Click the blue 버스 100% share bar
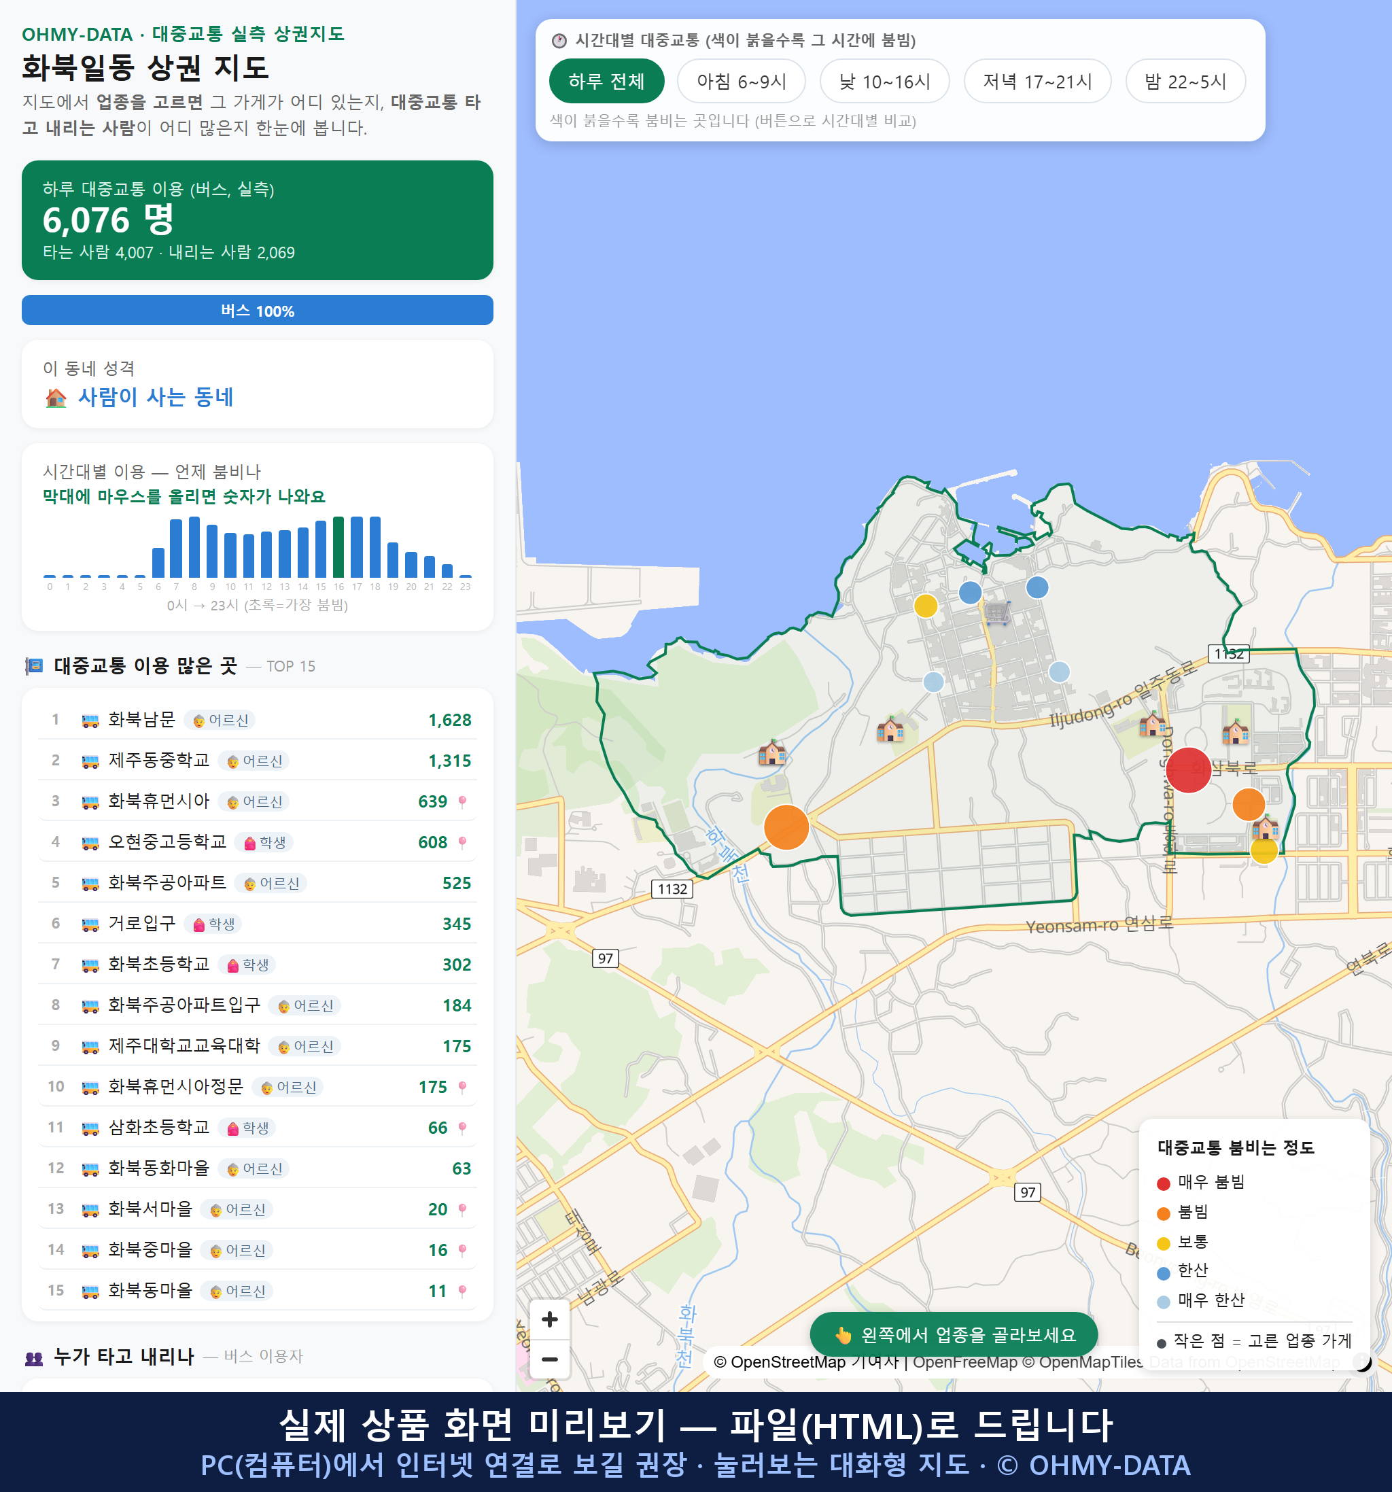The image size is (1392, 1492). coord(258,310)
